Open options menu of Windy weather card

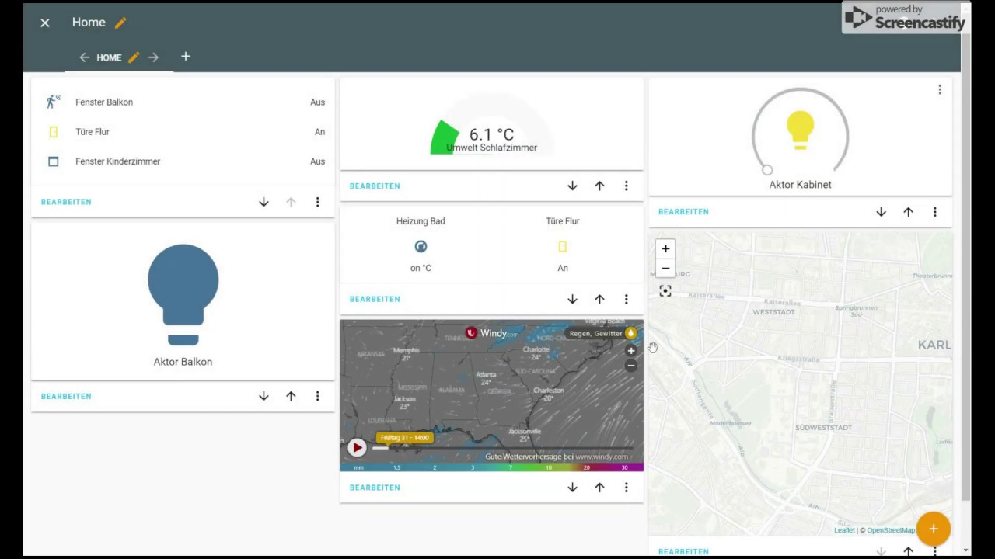pyautogui.click(x=626, y=488)
